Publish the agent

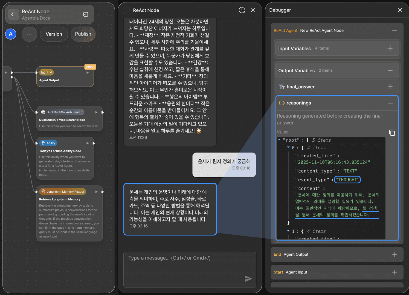pyautogui.click(x=83, y=34)
